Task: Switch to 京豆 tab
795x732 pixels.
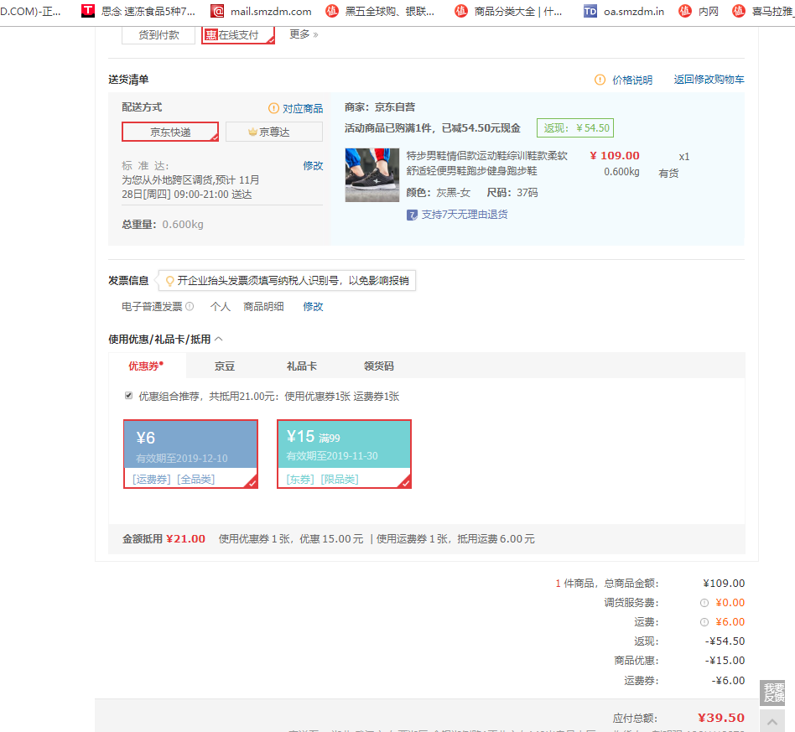Action: [225, 366]
